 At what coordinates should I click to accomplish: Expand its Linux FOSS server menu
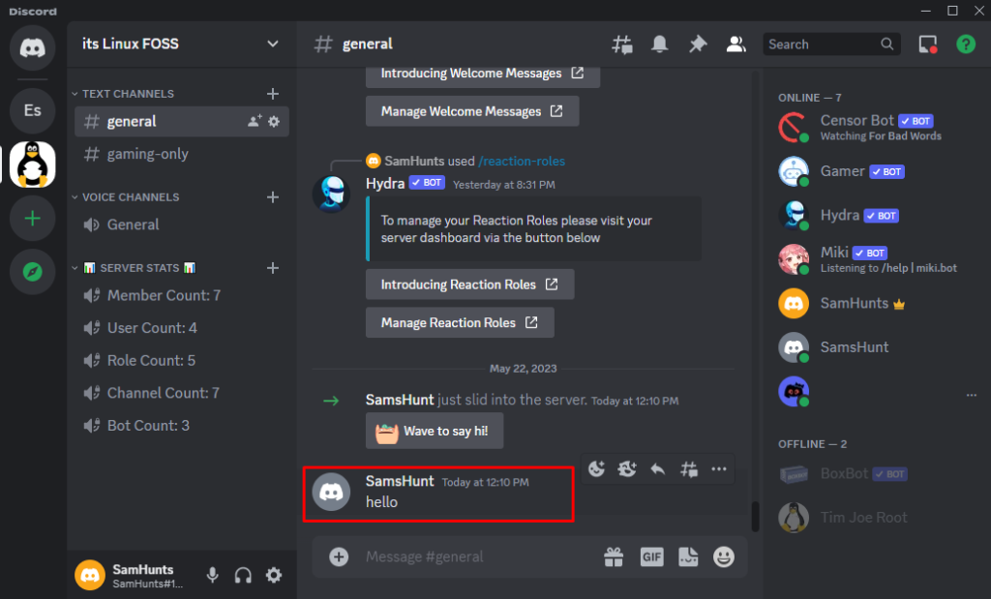273,45
